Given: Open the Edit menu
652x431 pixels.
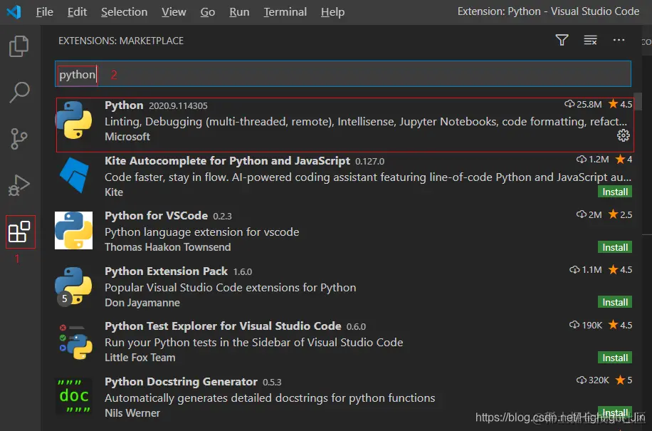Looking at the screenshot, I should coord(77,11).
